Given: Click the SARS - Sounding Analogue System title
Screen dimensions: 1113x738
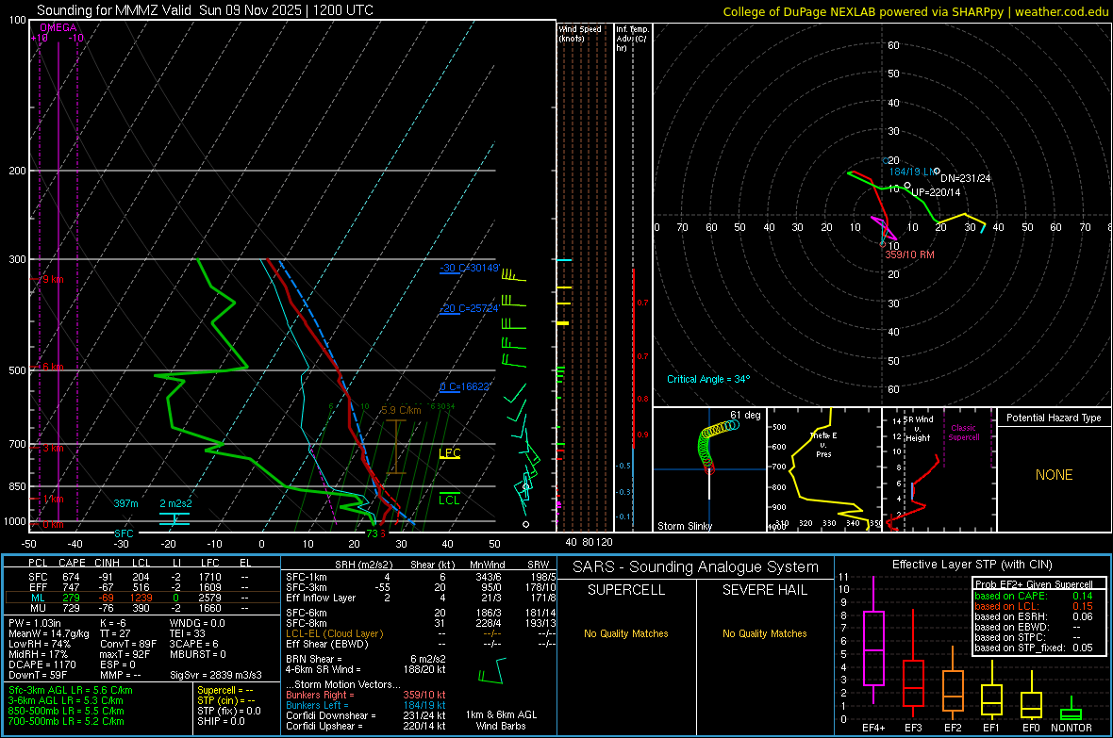Looking at the screenshot, I should tap(696, 566).
